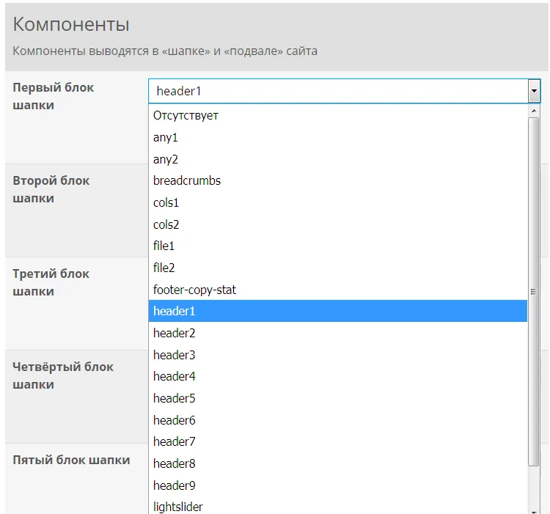Select the file2 option
Image resolution: width=550 pixels, height=514 pixels.
tap(164, 268)
